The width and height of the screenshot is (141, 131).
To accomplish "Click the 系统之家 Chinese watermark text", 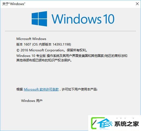I will pos(127,124).
